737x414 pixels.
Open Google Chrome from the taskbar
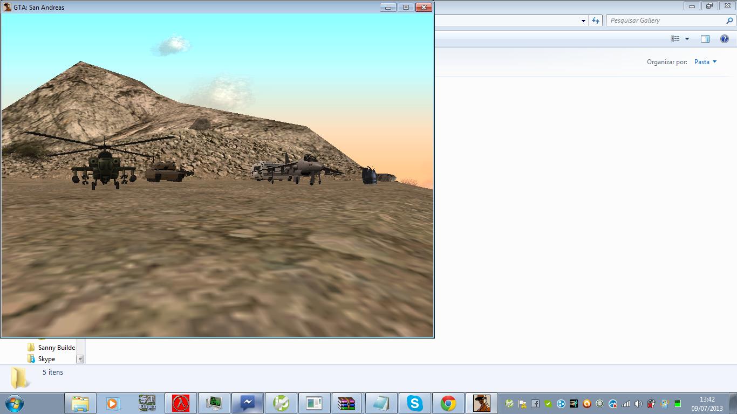click(x=448, y=403)
